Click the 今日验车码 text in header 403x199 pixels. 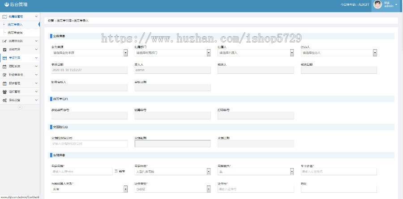pos(355,4)
